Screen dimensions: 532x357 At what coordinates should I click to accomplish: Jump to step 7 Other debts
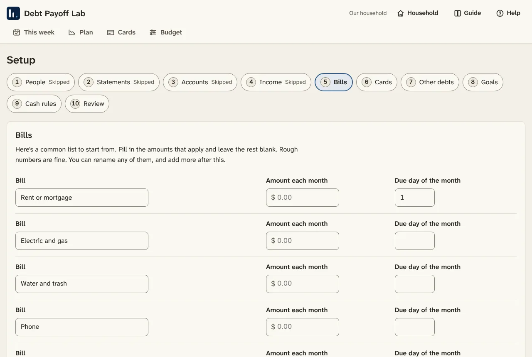(x=430, y=82)
